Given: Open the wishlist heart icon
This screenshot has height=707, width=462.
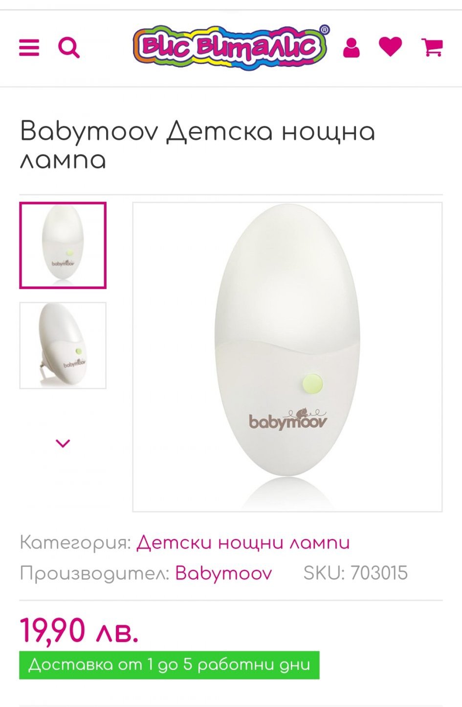Looking at the screenshot, I should point(391,47).
